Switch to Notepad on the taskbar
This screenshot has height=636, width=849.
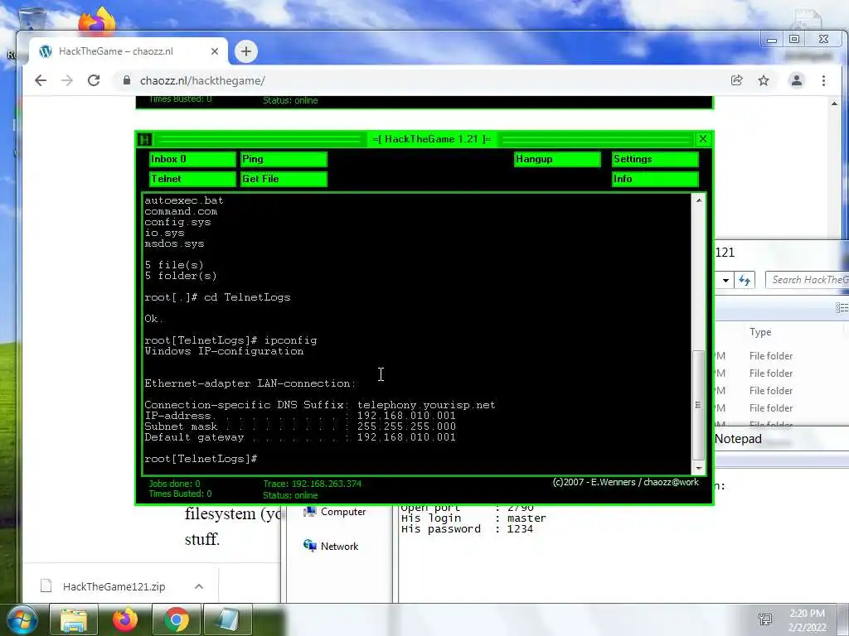[227, 619]
